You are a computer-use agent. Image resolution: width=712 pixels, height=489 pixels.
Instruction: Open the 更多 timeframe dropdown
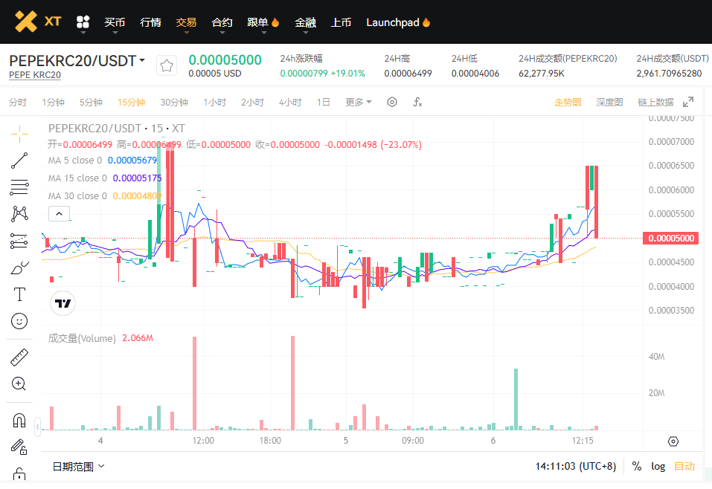click(358, 103)
